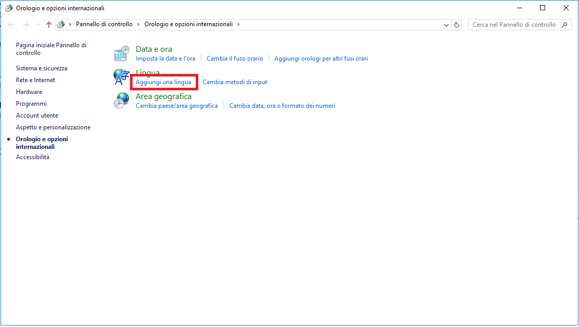The image size is (579, 327).
Task: Click Cambia metodi di input
Action: pyautogui.click(x=235, y=82)
